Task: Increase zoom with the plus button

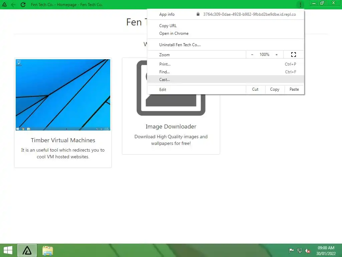Action: click(x=277, y=55)
